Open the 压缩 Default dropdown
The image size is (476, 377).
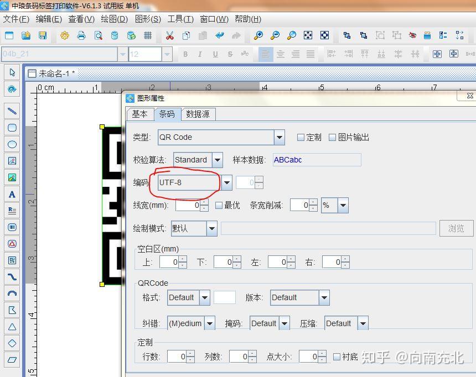363,323
